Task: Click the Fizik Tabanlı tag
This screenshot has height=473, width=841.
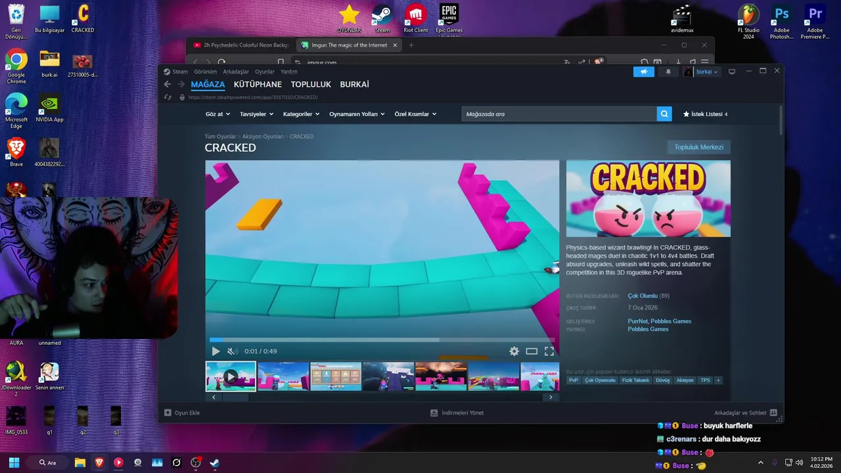Action: coord(635,380)
